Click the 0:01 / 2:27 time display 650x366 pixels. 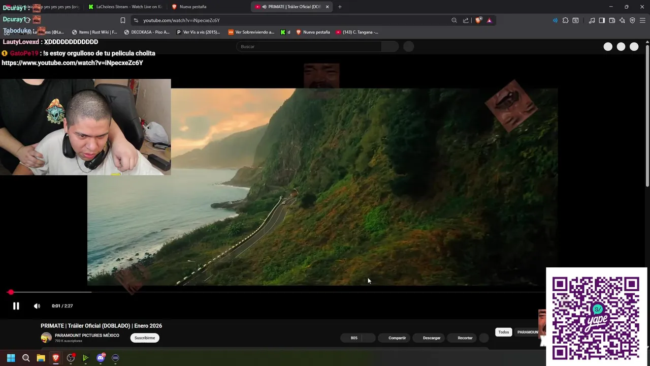(62, 306)
